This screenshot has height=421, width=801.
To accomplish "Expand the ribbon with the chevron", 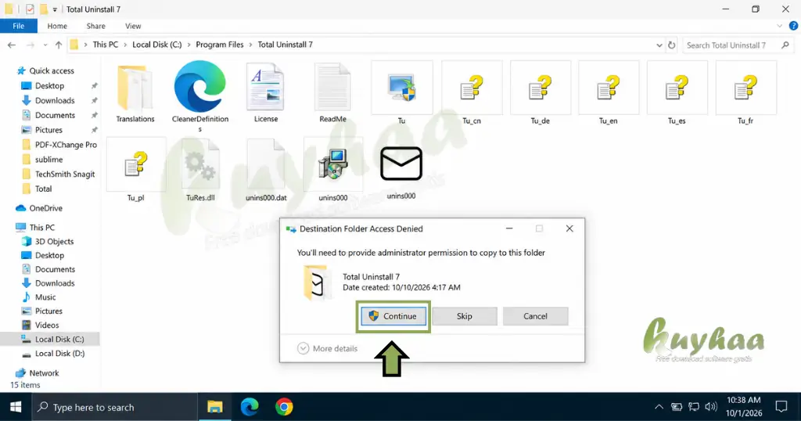I will click(x=780, y=26).
